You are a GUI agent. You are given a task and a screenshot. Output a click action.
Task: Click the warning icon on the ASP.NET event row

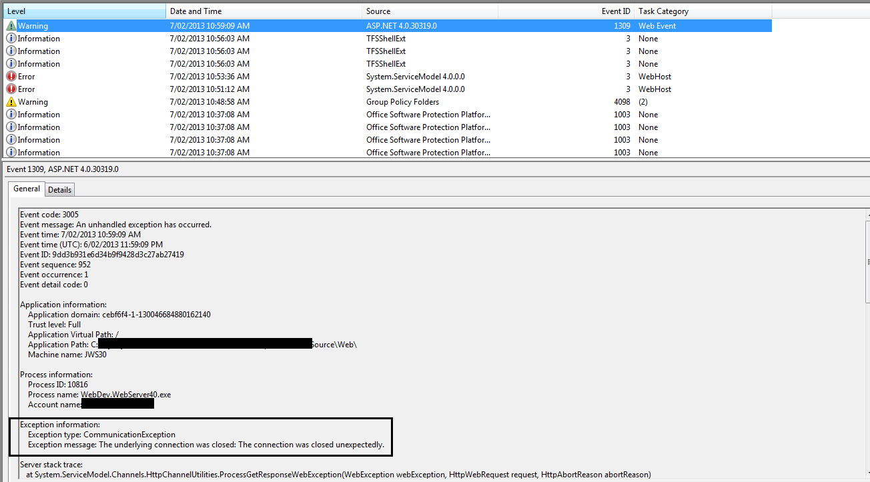tap(11, 26)
